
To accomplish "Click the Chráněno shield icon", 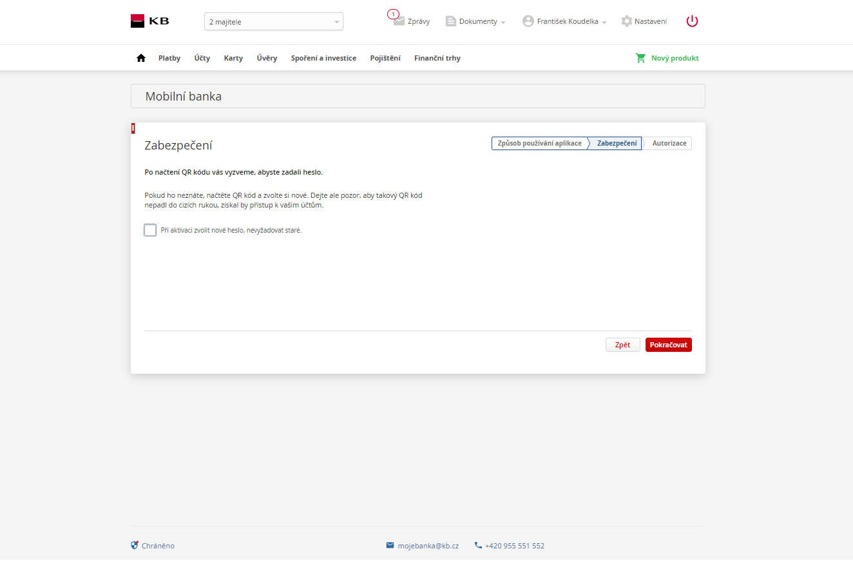I will [x=135, y=545].
